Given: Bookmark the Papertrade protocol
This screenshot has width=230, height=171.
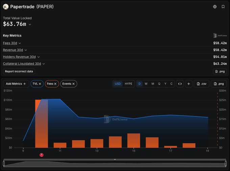Looking at the screenshot, I should (223, 7).
